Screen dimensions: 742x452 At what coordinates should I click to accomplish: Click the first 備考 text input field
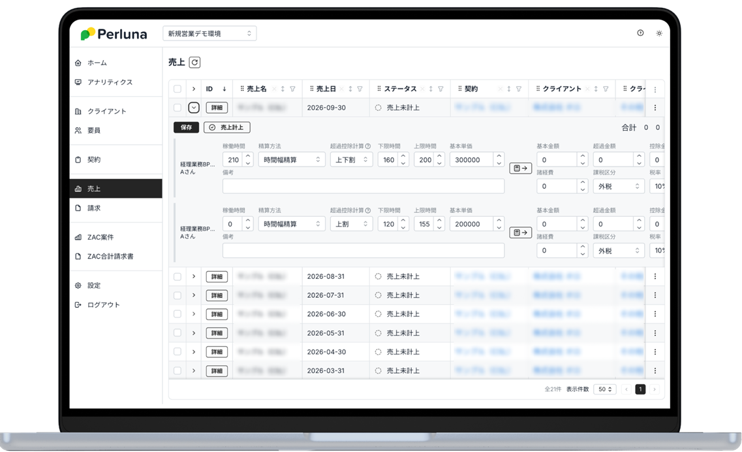click(x=363, y=186)
